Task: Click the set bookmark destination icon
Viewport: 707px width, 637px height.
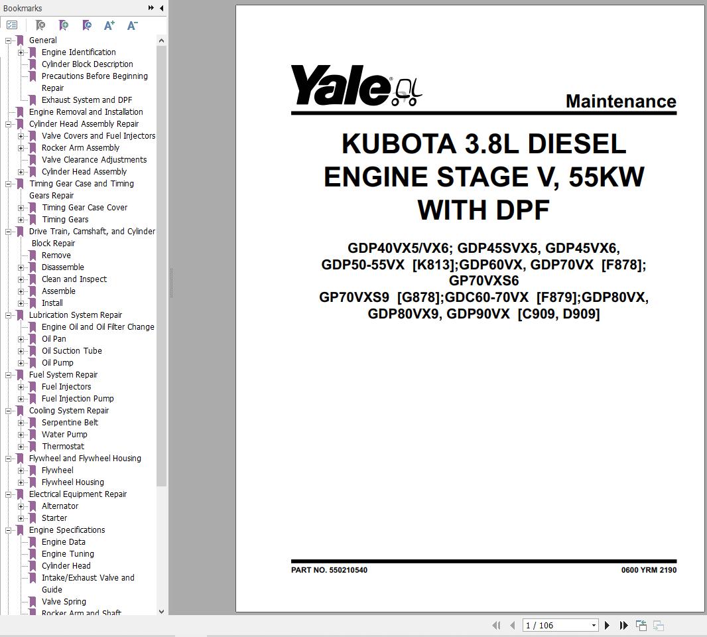Action: point(87,25)
